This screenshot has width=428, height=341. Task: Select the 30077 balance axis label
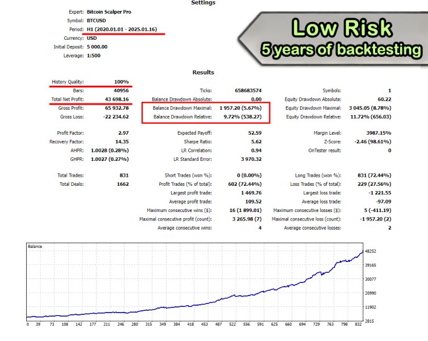coord(371,279)
